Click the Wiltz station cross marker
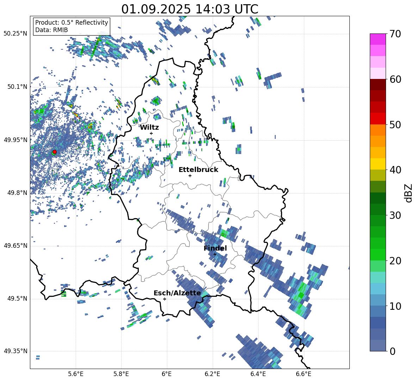The height and width of the screenshot is (381, 417). 151,133
